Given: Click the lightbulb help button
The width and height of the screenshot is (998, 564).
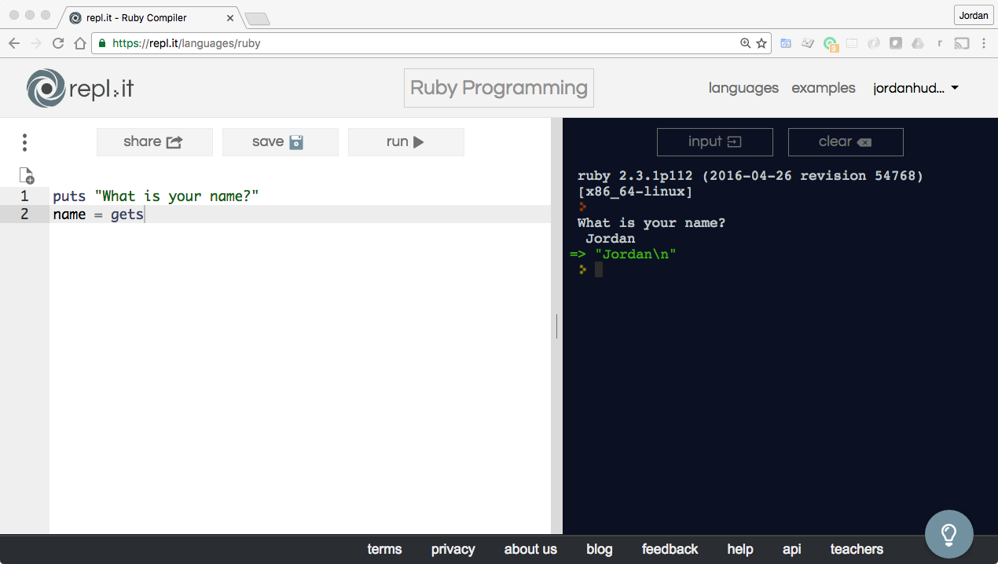Looking at the screenshot, I should tap(948, 534).
